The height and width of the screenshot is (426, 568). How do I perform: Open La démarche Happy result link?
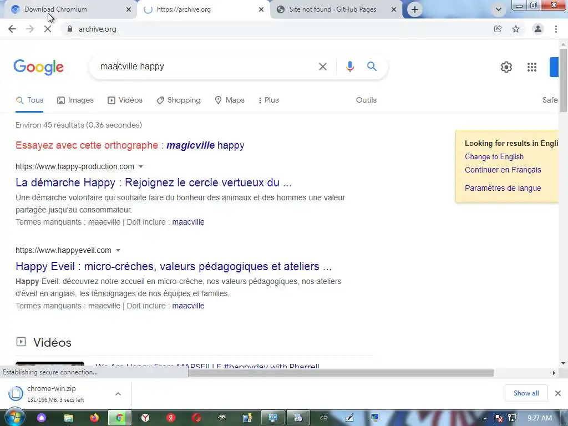coord(154,182)
